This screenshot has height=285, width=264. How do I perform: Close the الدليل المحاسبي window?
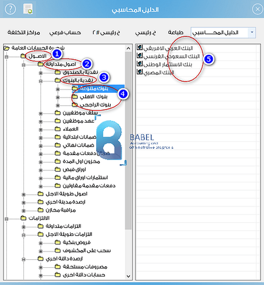click(258, 9)
